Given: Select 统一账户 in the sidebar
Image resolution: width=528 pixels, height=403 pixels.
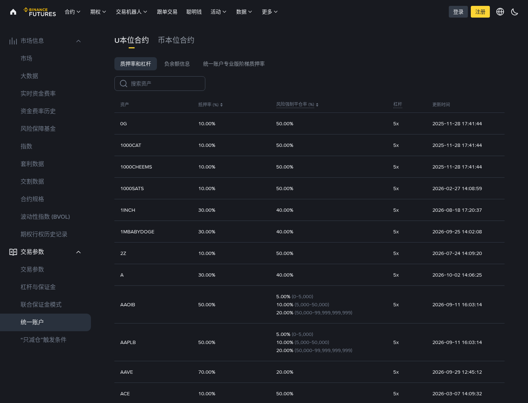Looking at the screenshot, I should (45, 322).
